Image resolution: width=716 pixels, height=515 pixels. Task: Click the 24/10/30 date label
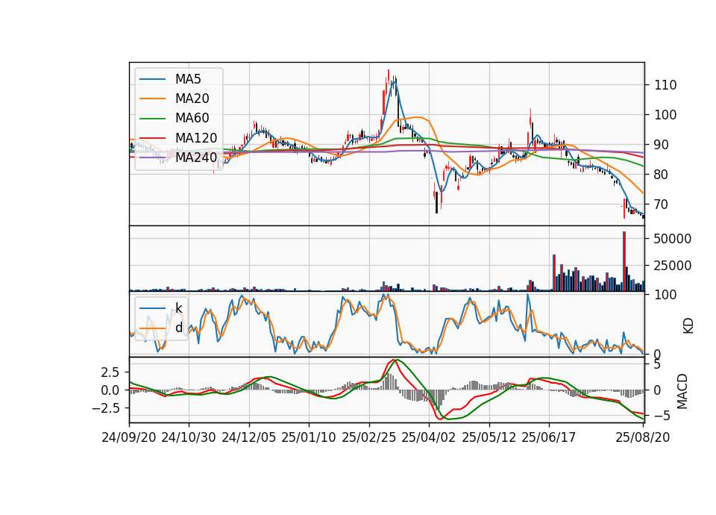click(x=189, y=437)
